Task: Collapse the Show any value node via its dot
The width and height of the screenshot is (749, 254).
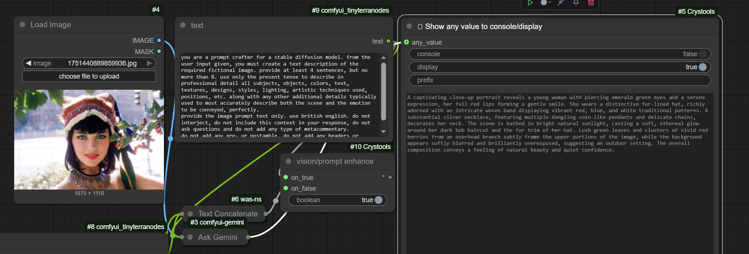Action: pyautogui.click(x=409, y=26)
